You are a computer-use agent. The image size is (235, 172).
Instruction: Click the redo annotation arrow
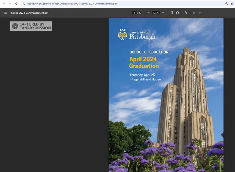tap(200, 13)
